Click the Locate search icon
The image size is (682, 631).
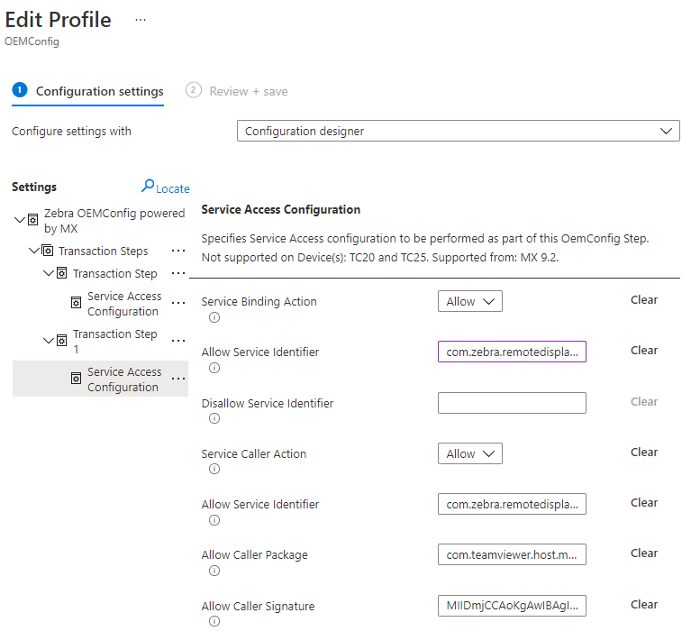pos(149,187)
